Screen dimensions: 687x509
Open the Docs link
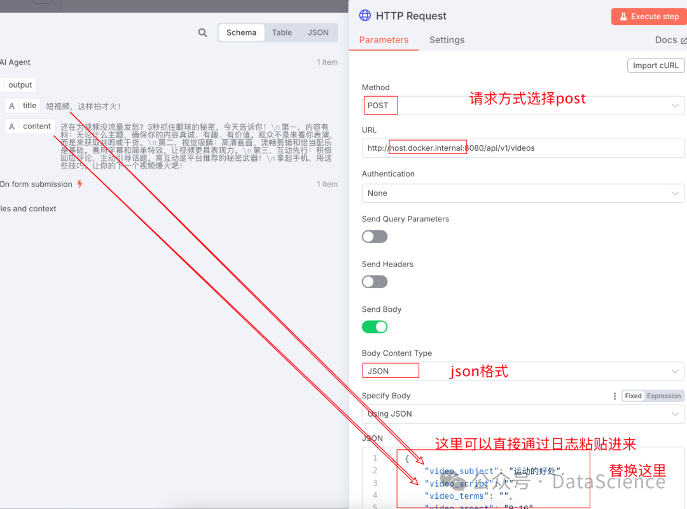(x=670, y=40)
